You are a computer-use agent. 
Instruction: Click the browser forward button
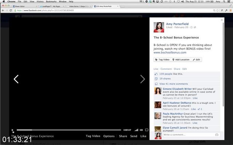[7, 11]
